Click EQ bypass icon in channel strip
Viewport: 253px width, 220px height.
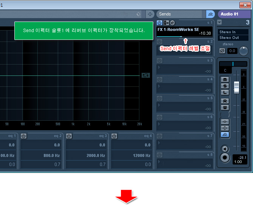click(x=225, y=128)
